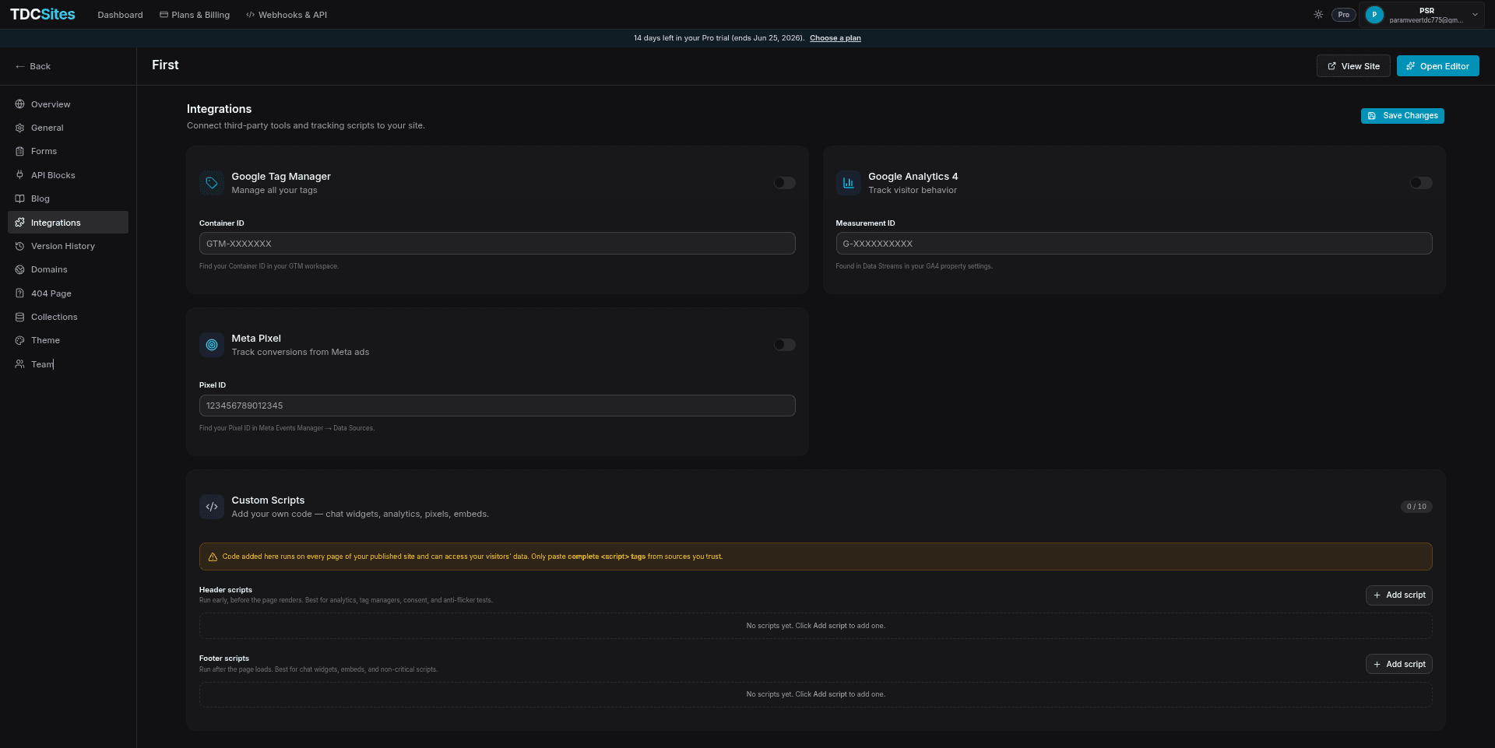Turn on the Meta Pixel toggle
The image size is (1495, 748).
pyautogui.click(x=784, y=345)
